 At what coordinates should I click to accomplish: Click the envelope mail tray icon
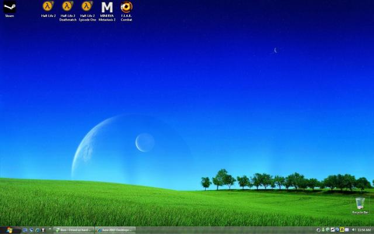[x=347, y=230]
